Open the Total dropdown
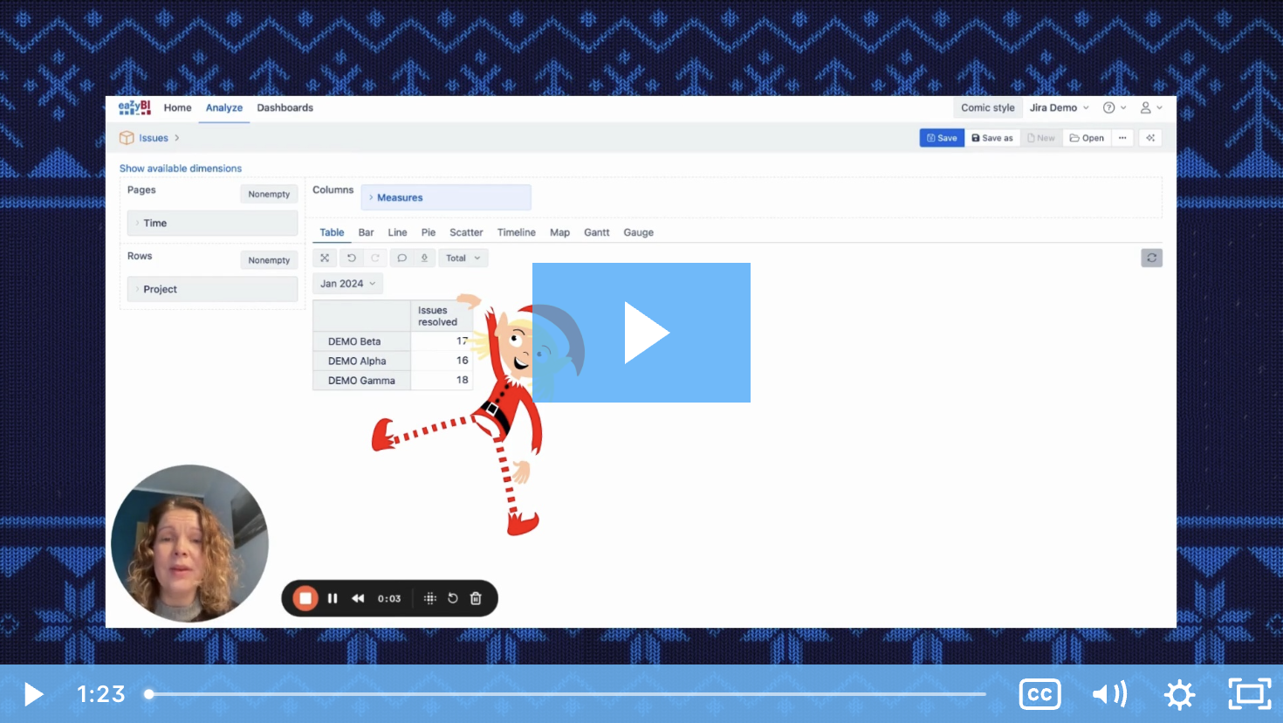The height and width of the screenshot is (723, 1283). (463, 258)
